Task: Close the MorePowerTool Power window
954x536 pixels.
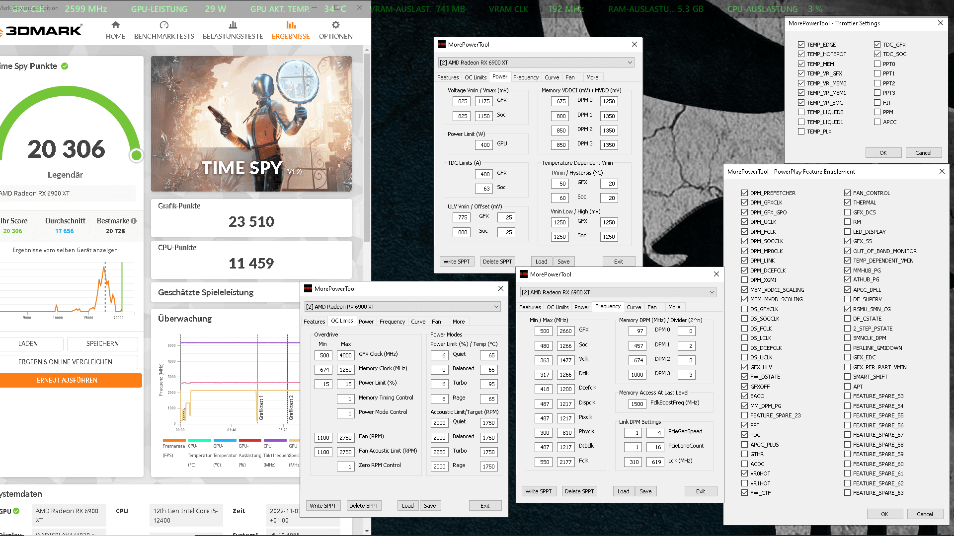Action: [635, 45]
